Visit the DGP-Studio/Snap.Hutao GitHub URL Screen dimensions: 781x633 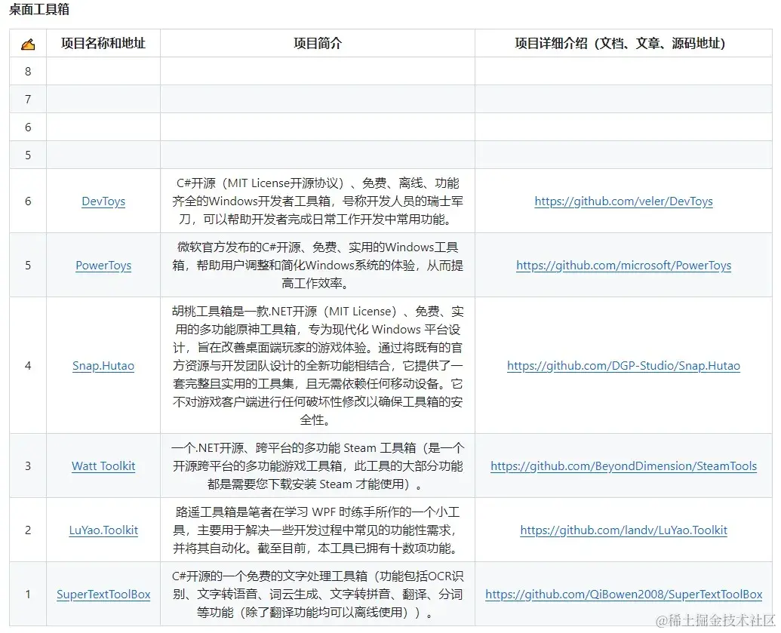[623, 366]
